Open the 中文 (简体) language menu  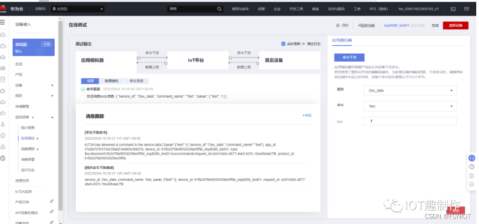[x=378, y=9]
